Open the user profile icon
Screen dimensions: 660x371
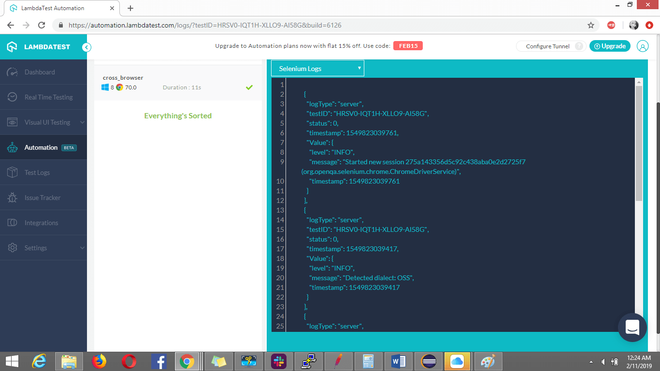tap(643, 46)
